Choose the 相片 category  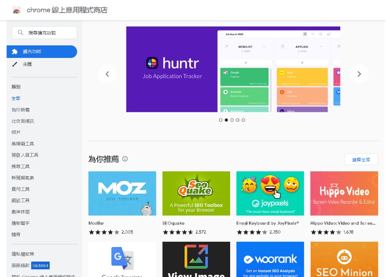(16, 132)
